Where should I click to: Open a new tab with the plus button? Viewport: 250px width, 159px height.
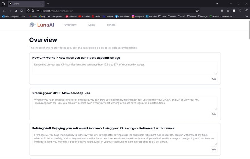tap(48, 4)
